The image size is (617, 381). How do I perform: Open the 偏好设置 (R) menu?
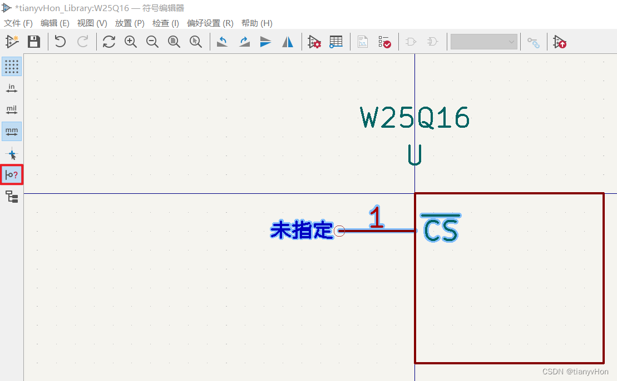pyautogui.click(x=210, y=23)
